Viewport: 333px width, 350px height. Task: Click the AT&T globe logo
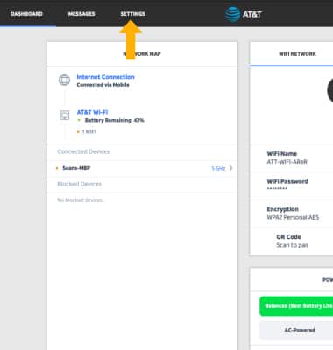232,14
